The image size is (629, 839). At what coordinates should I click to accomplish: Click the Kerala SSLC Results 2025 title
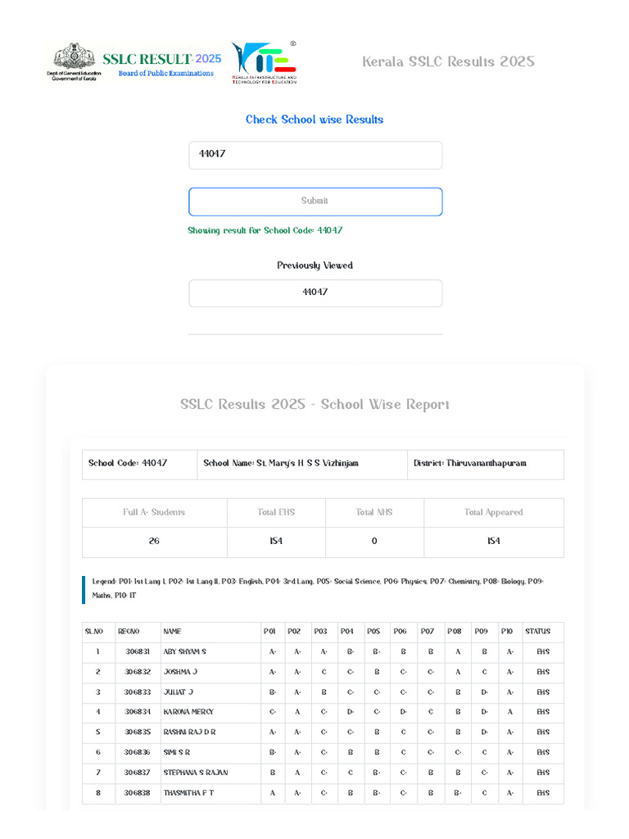pyautogui.click(x=448, y=61)
